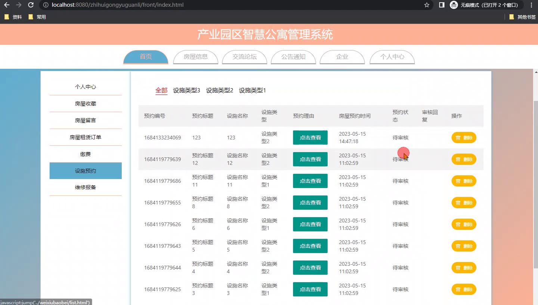The height and width of the screenshot is (305, 538).
Task: Click 待审核 status of booking 1684119779625
Action: pyautogui.click(x=401, y=289)
